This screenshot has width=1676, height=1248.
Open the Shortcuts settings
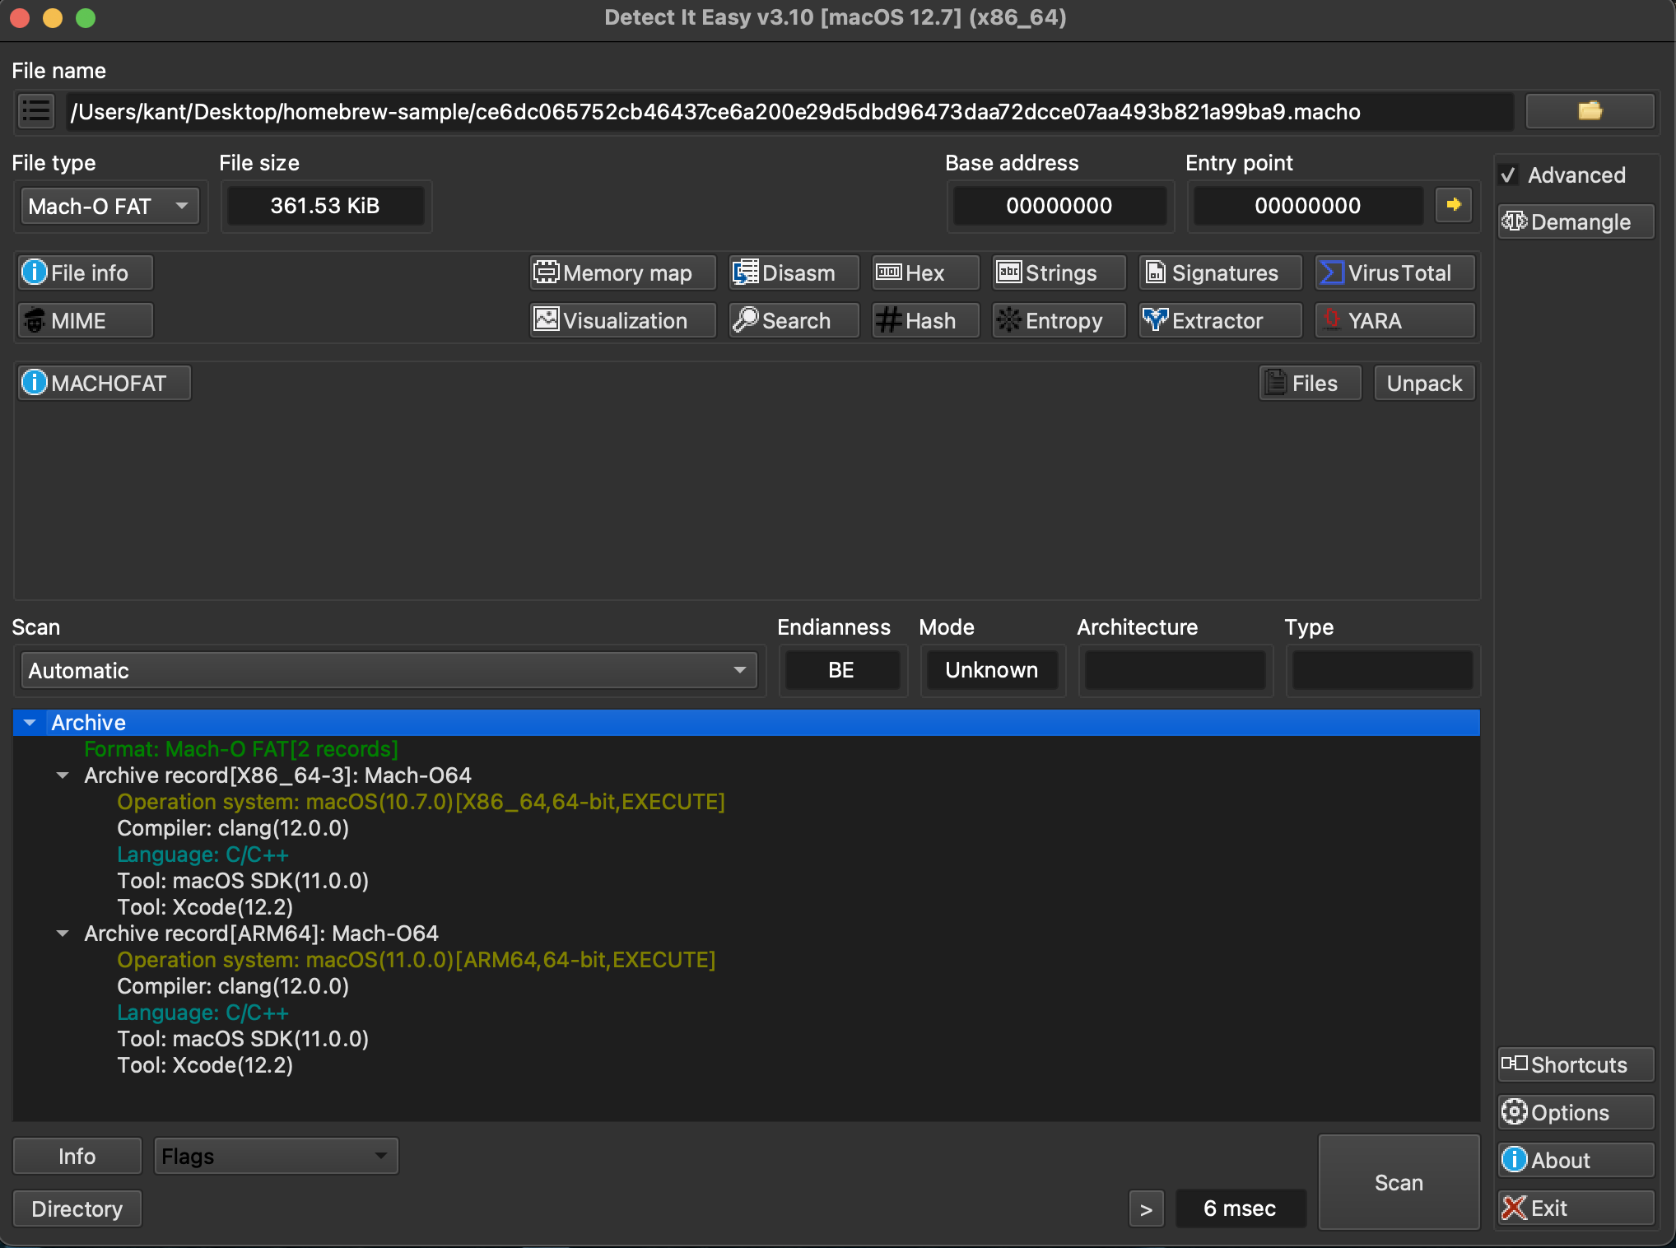click(x=1576, y=1064)
